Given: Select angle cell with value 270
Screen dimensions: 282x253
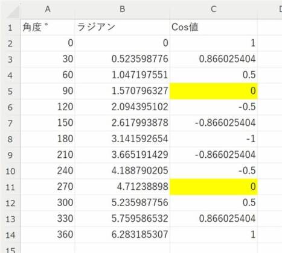Looking at the screenshot, I should click(x=48, y=187).
